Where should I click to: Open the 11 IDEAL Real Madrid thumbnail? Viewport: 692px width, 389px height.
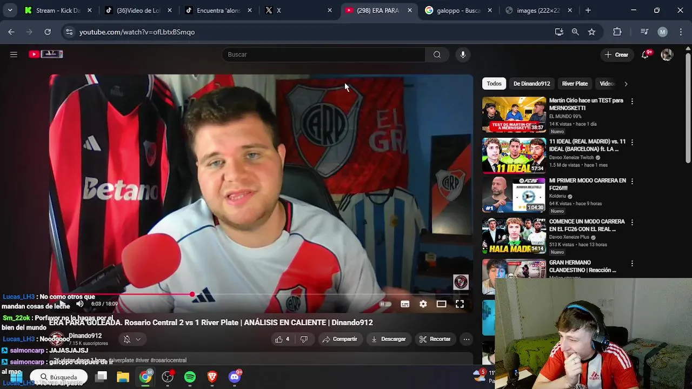514,156
